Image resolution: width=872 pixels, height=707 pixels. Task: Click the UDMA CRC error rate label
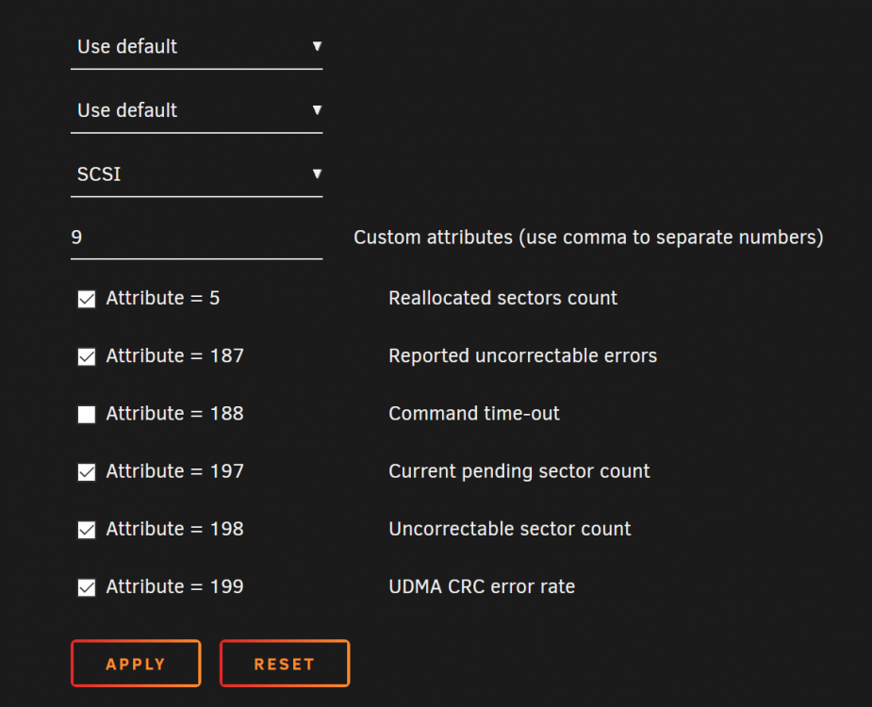coord(482,586)
